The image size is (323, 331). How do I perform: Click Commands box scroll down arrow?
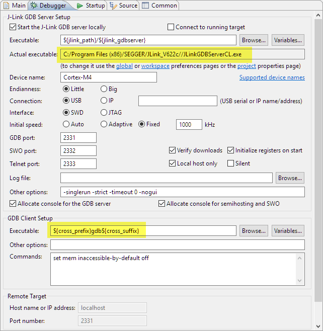pyautogui.click(x=299, y=280)
